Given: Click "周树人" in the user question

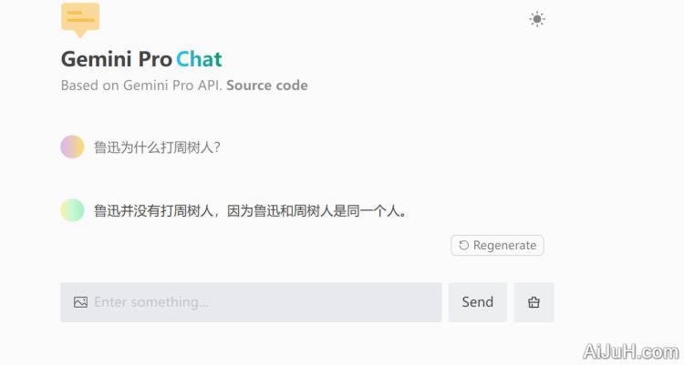Looking at the screenshot, I should tap(189, 147).
